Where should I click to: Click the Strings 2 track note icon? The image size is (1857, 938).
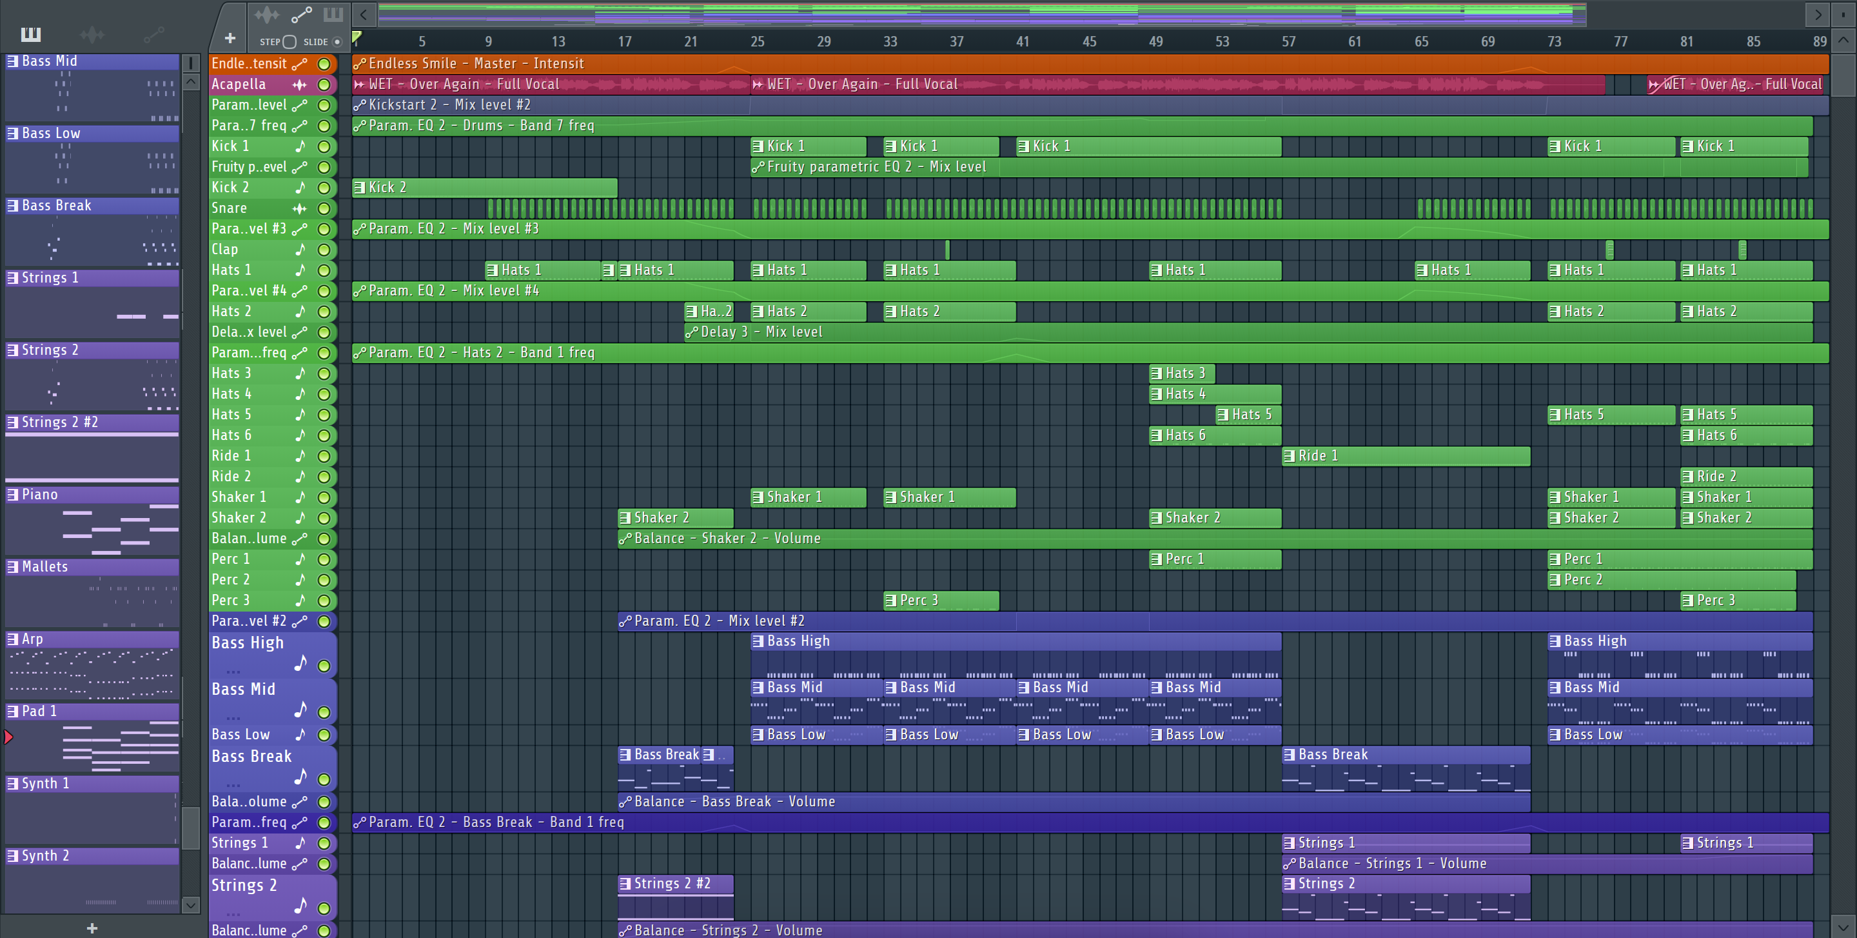(x=300, y=906)
